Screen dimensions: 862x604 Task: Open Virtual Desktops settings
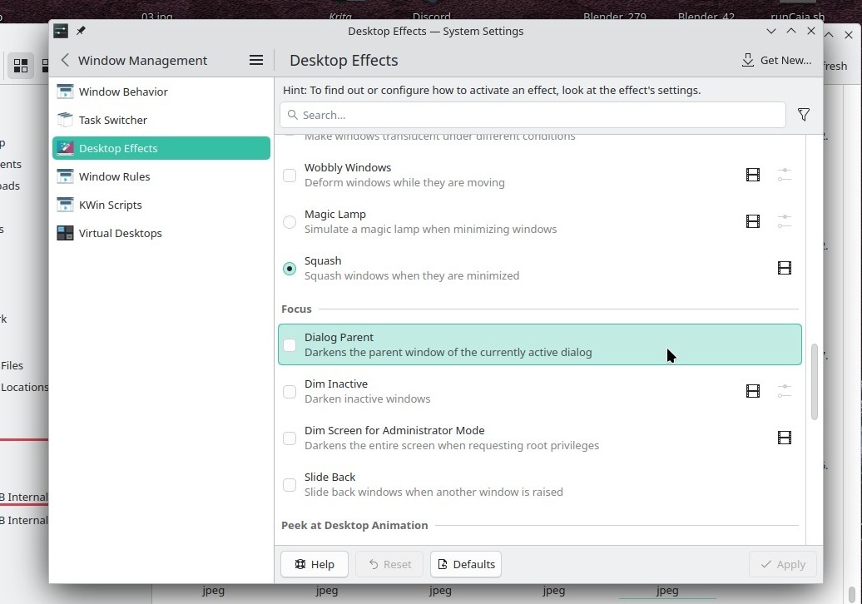[161, 233]
